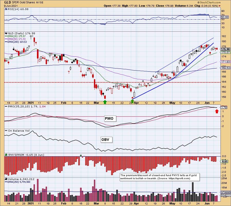Click the 171.93 EMA price tag
Viewport: 231px width, 206px height.
click(225, 62)
